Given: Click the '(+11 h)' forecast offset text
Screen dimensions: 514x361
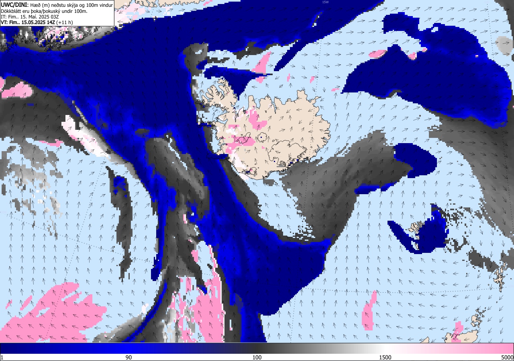Looking at the screenshot, I should click(x=65, y=23).
